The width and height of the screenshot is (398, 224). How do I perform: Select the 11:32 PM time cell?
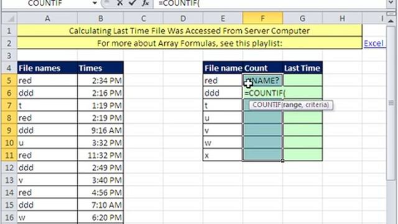click(x=101, y=155)
